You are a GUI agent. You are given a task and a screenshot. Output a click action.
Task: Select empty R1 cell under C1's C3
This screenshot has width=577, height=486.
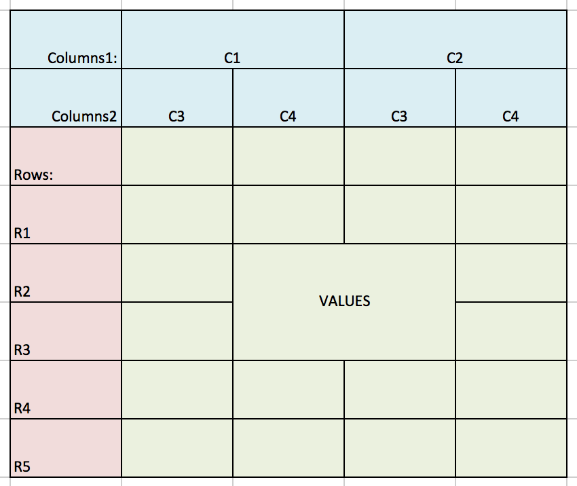[176, 214]
